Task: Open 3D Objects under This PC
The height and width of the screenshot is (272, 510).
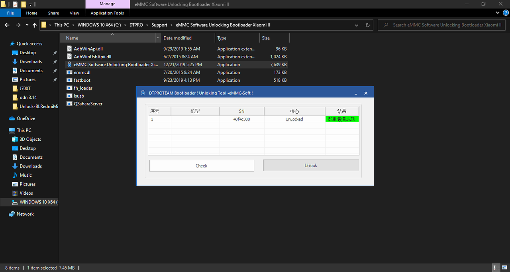Action: pyautogui.click(x=30, y=139)
